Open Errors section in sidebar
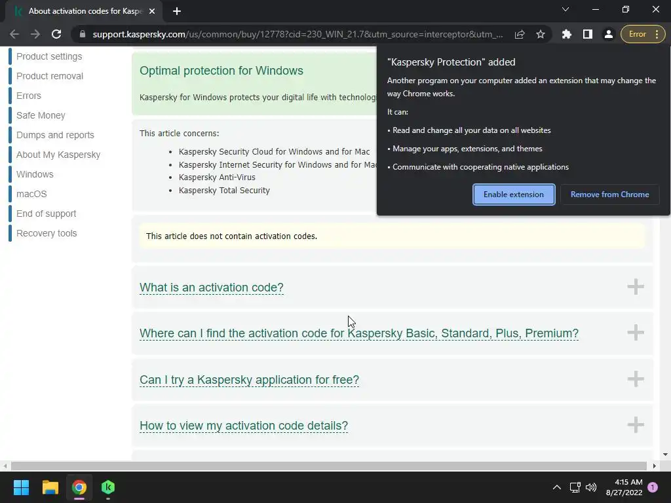Viewport: 671px width, 503px height. (29, 96)
